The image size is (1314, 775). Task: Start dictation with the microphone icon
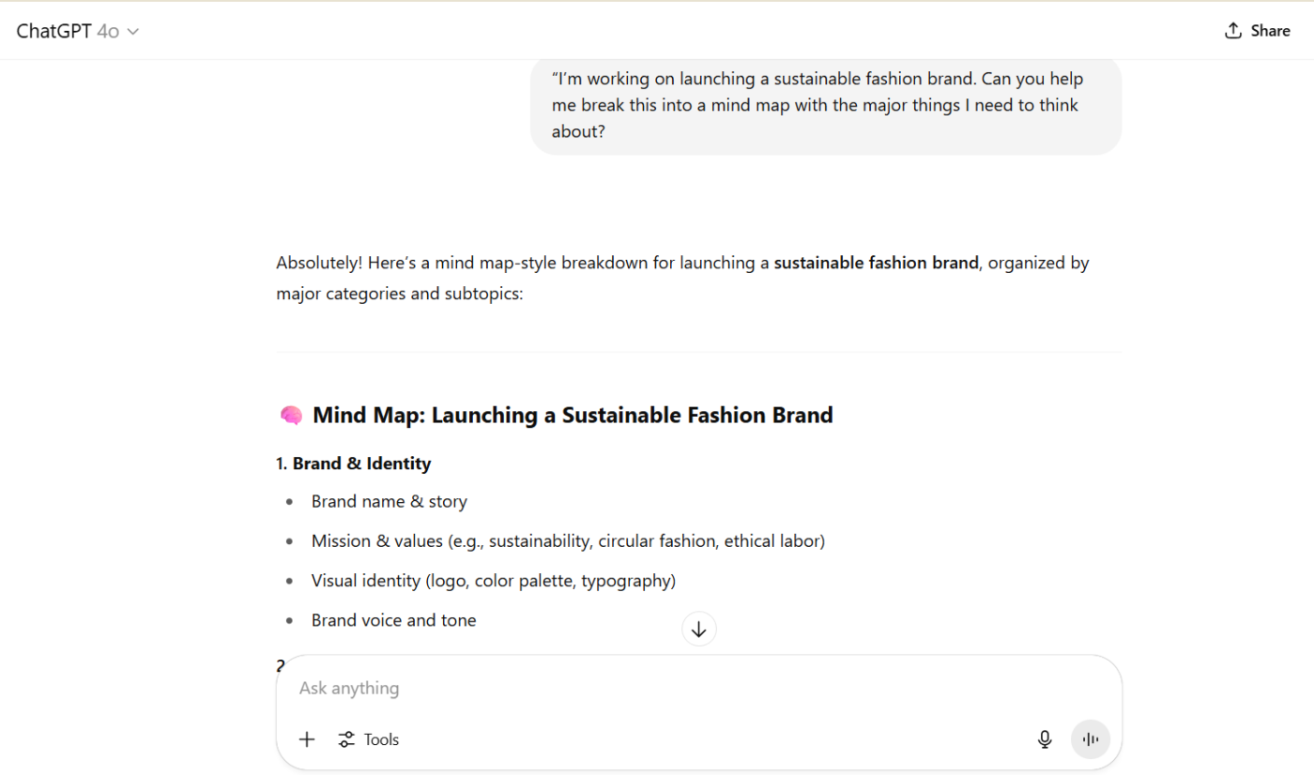point(1045,739)
